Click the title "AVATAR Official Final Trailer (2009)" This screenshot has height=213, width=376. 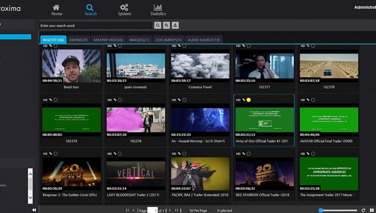[326, 141]
